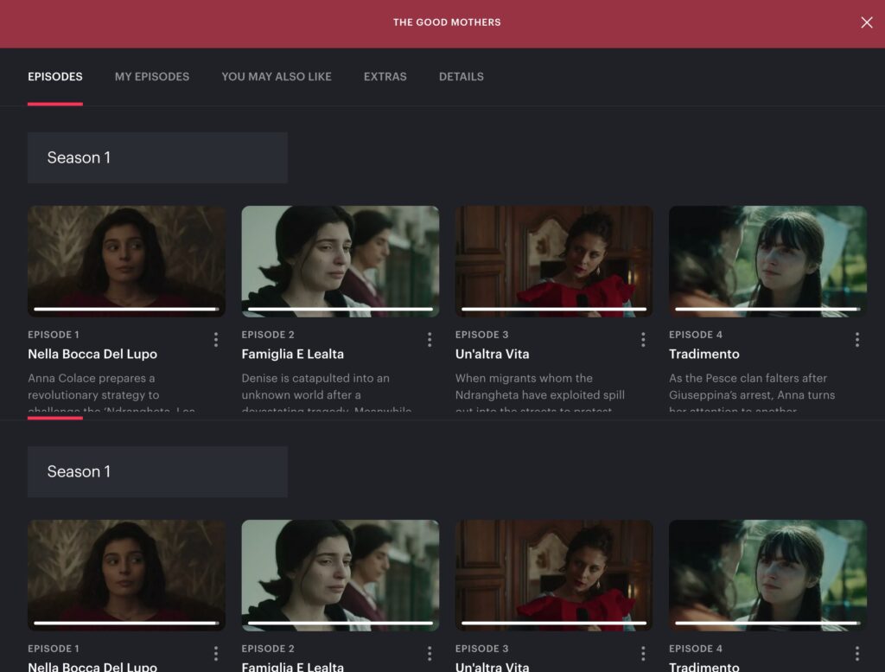Image resolution: width=885 pixels, height=672 pixels.
Task: Click 'THE GOOD MOTHERS' header title
Action: pos(447,22)
